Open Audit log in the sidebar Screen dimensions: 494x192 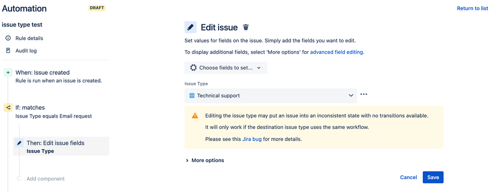coord(26,51)
